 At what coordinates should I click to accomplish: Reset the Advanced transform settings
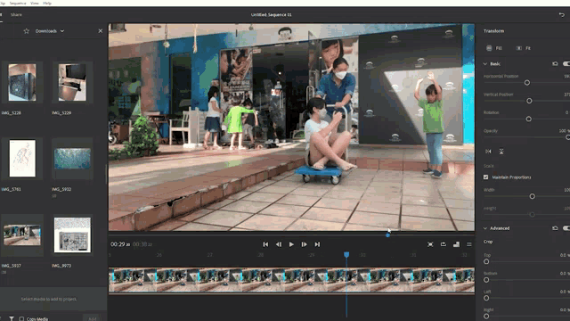pos(555,228)
